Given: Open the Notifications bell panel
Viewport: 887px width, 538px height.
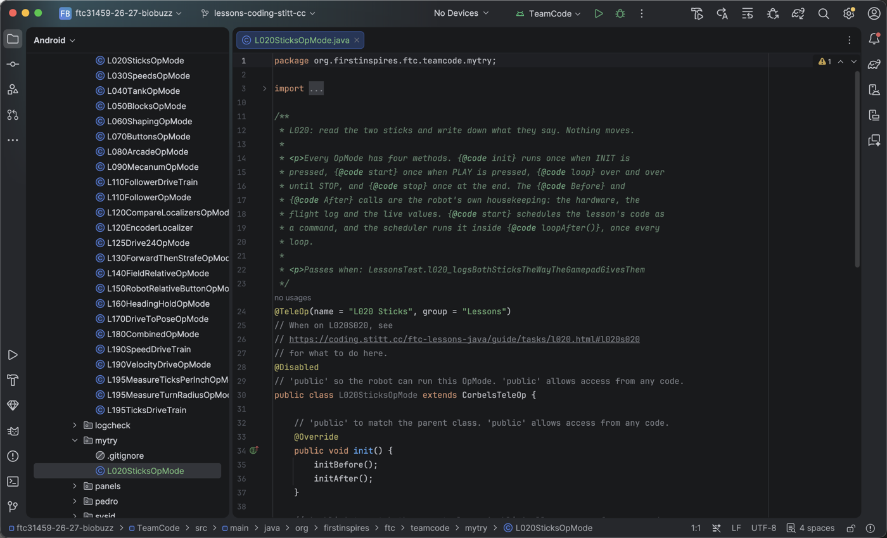Looking at the screenshot, I should [874, 39].
